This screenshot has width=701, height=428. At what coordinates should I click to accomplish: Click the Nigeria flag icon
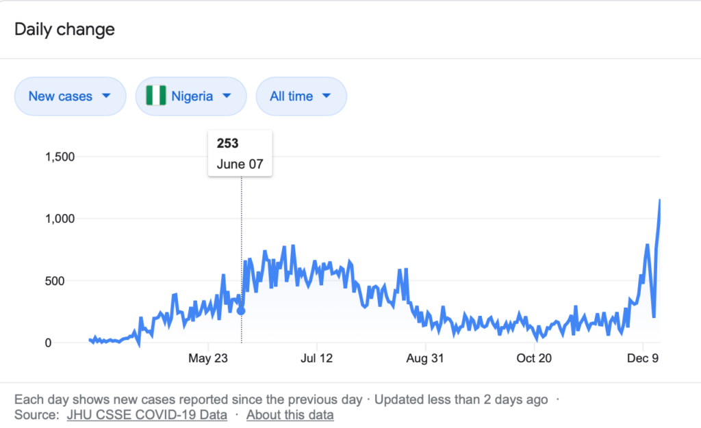click(x=155, y=96)
